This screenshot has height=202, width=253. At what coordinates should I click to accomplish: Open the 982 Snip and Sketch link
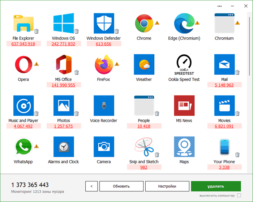click(x=144, y=167)
